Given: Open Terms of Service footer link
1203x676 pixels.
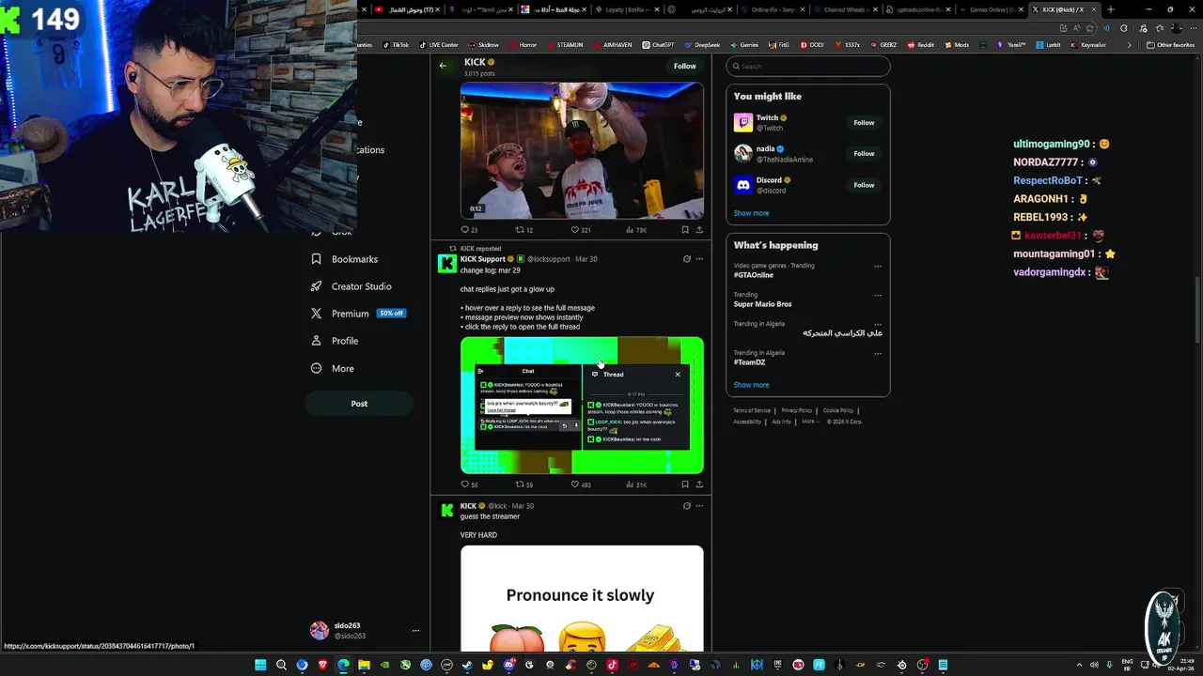Looking at the screenshot, I should [752, 410].
